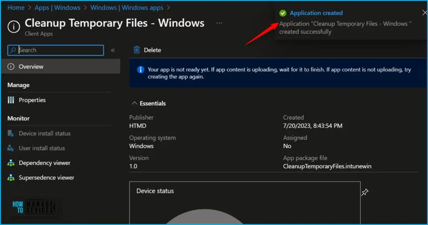Click the Client Apps subtitle
Screen dimensions: 428x225
click(39, 33)
